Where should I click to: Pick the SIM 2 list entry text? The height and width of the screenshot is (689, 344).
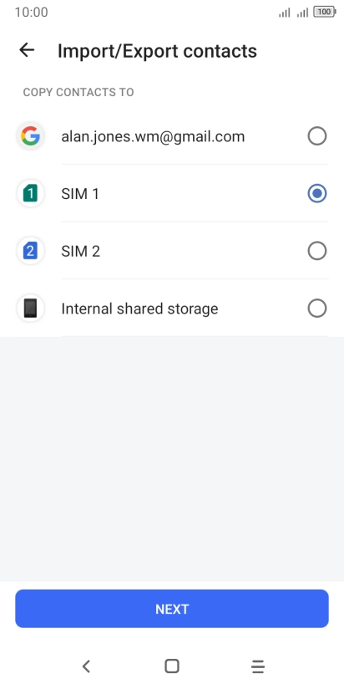81,252
